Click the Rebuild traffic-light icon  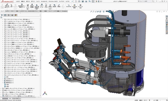(x=97, y=1)
